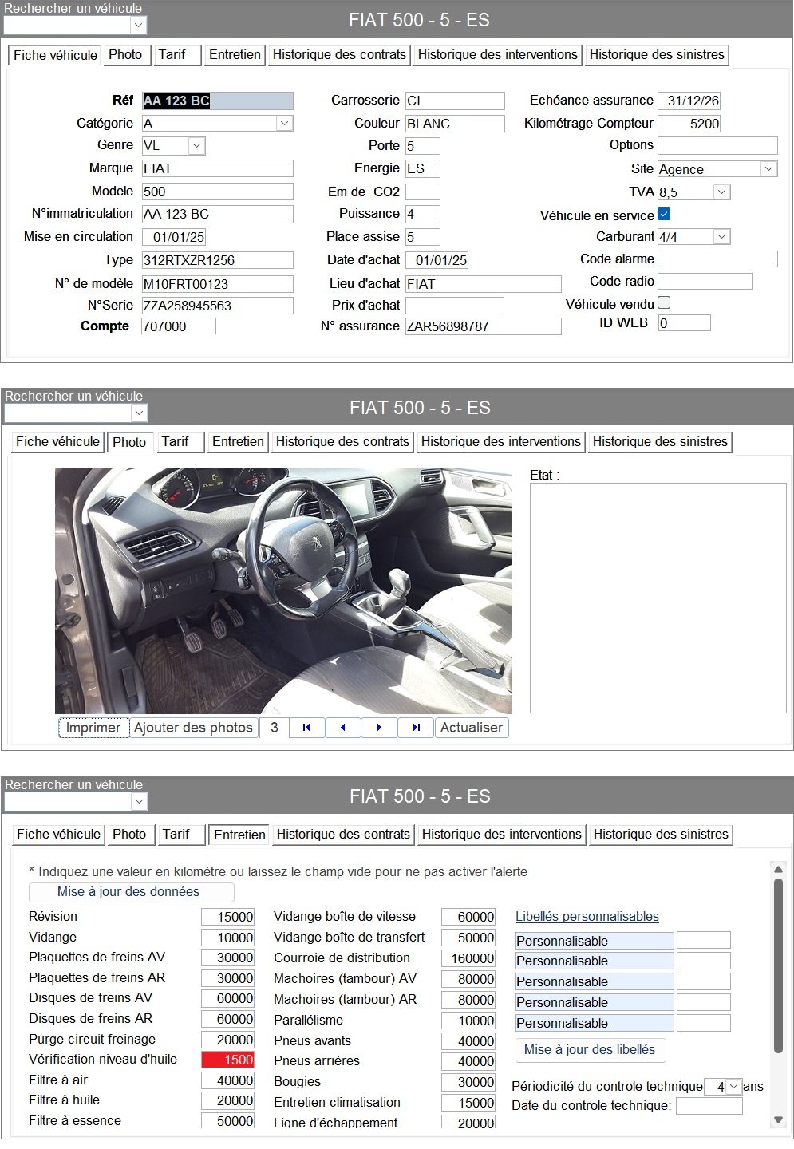The width and height of the screenshot is (794, 1149).
Task: Go to the first vehicle photo
Action: coord(306,728)
